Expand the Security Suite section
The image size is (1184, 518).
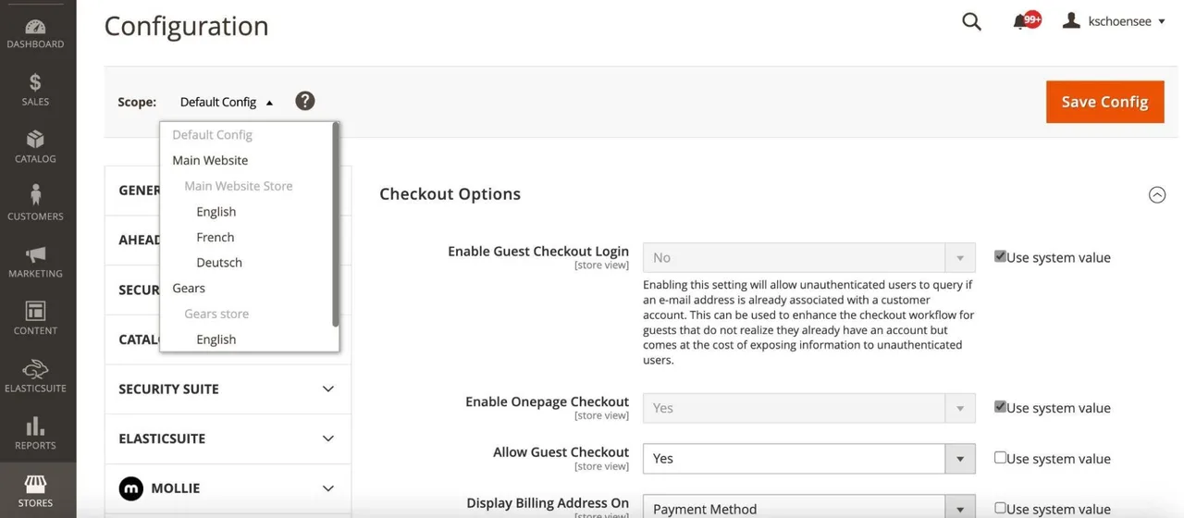228,388
